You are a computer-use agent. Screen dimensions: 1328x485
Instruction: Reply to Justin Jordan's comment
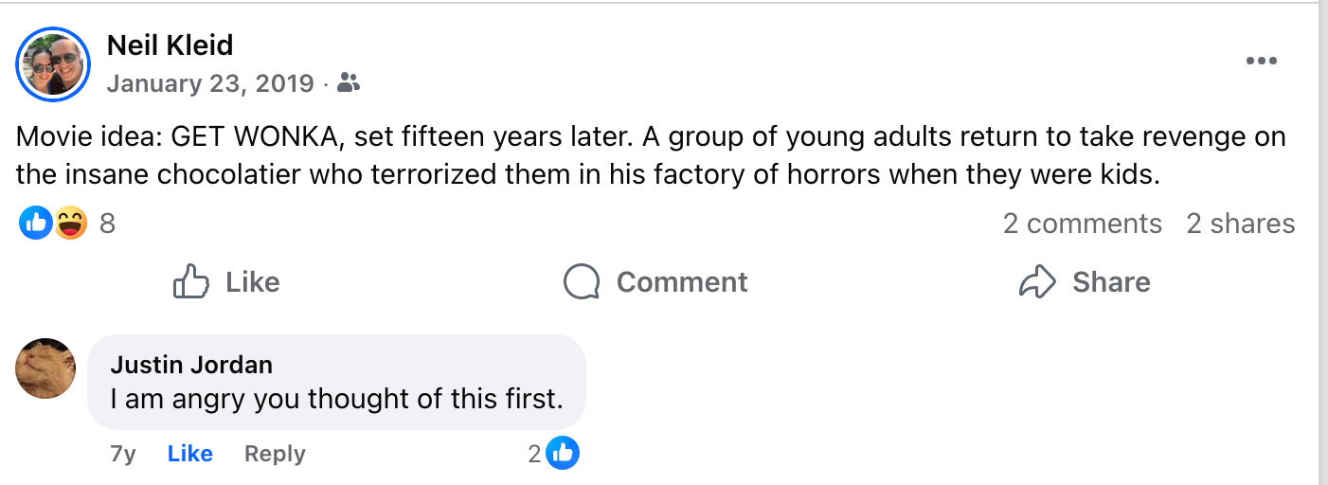[x=275, y=454]
